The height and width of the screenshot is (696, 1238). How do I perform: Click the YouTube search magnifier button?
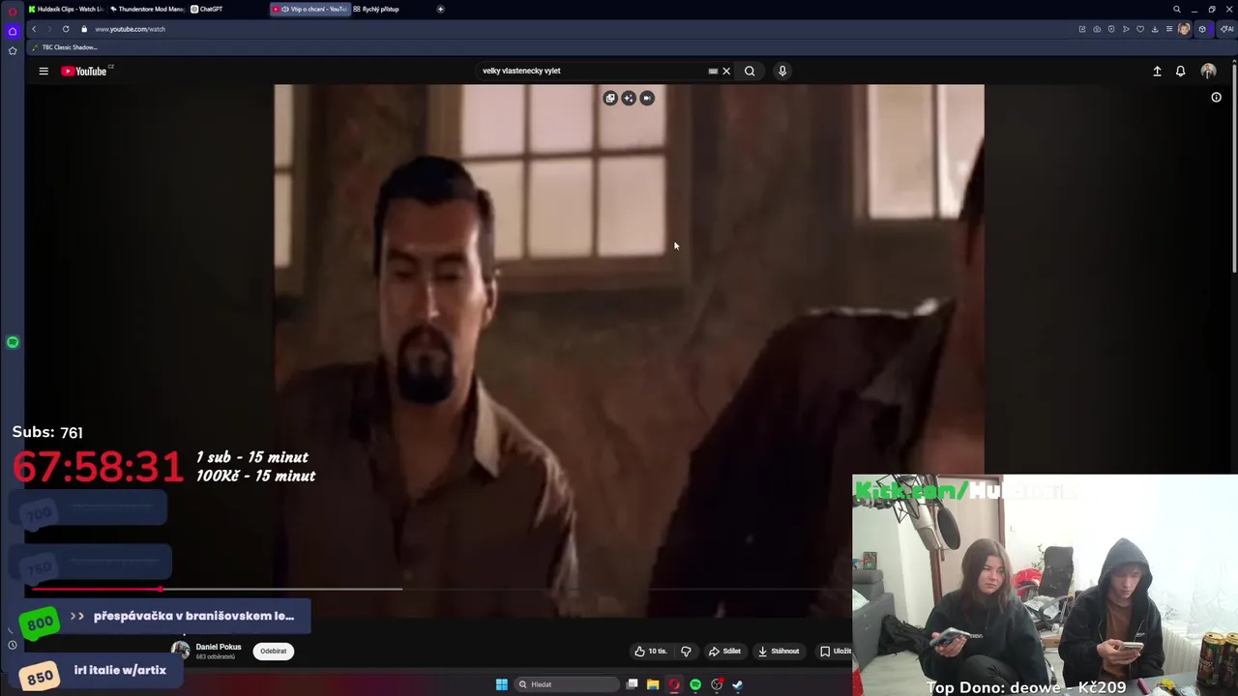click(750, 71)
